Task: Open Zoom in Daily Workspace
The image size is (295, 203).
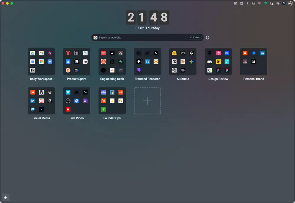Action: [x=50, y=62]
